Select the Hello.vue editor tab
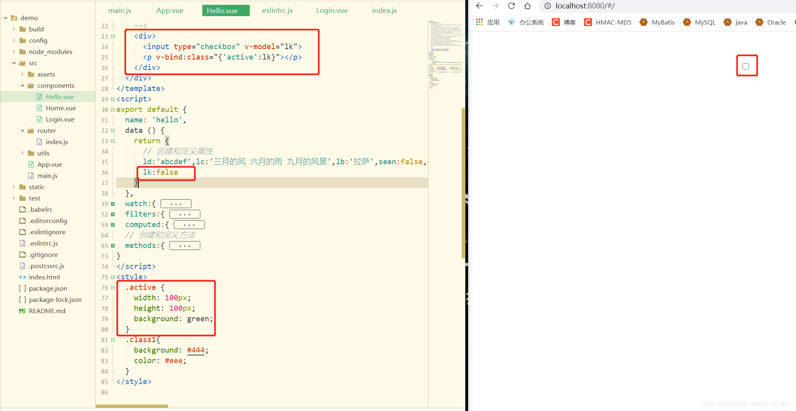The image size is (796, 411). pyautogui.click(x=226, y=10)
